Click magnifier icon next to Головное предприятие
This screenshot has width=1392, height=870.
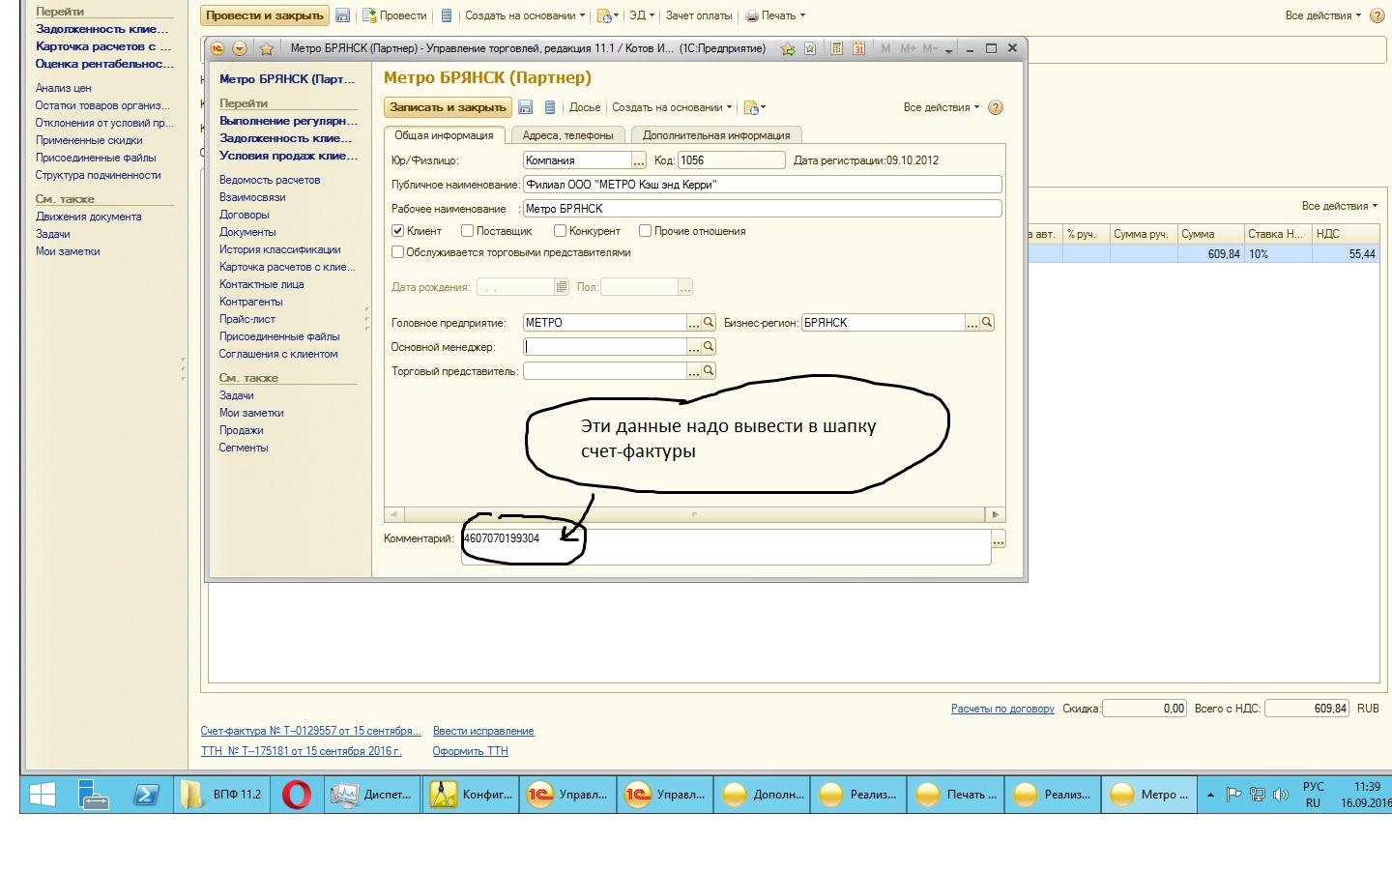709,323
